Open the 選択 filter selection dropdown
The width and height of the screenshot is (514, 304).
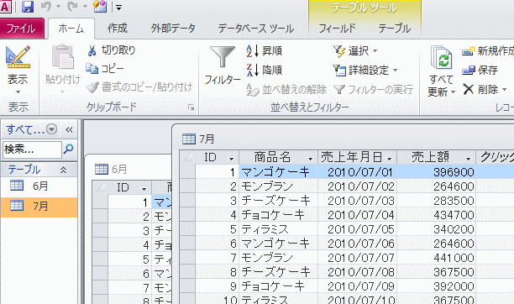coord(355,51)
